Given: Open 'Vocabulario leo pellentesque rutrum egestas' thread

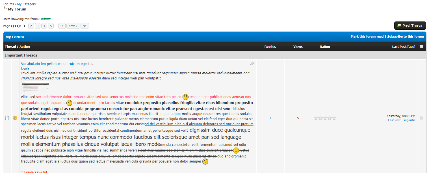Looking at the screenshot, I should point(57,64).
